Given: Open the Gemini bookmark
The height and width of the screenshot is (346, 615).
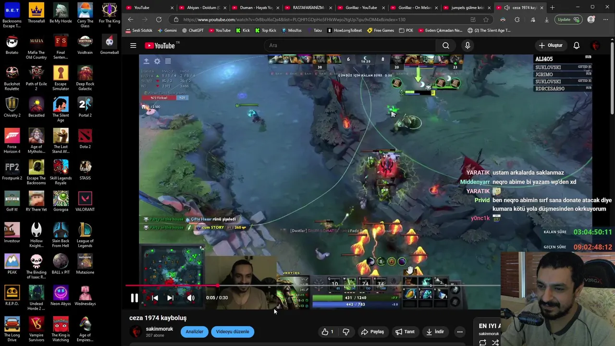Looking at the screenshot, I should pos(167,30).
